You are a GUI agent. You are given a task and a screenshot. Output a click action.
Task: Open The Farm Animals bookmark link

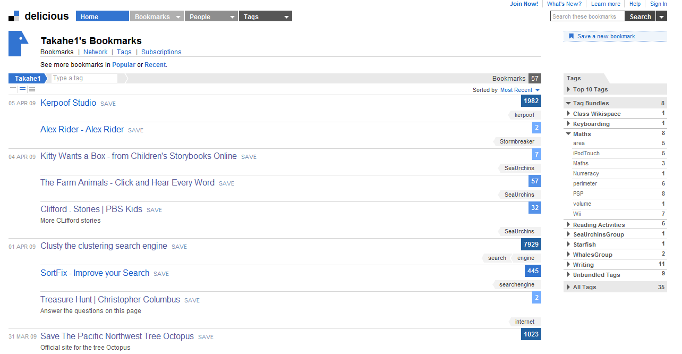click(x=127, y=183)
